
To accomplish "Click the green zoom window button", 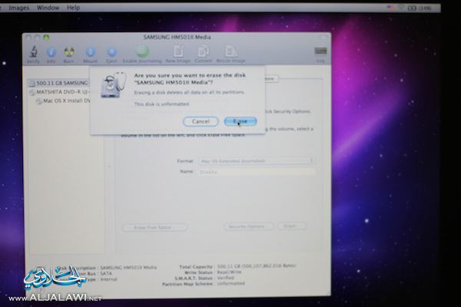I will 46,38.
